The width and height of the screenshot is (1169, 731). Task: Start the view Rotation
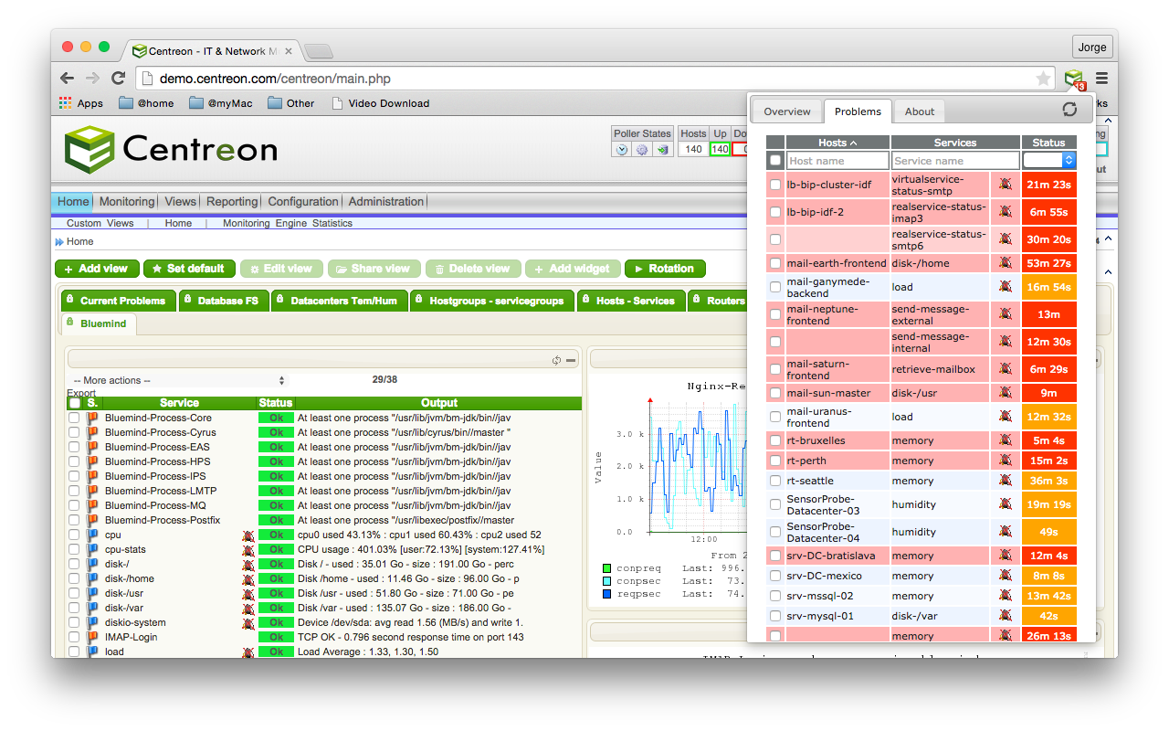pyautogui.click(x=665, y=269)
